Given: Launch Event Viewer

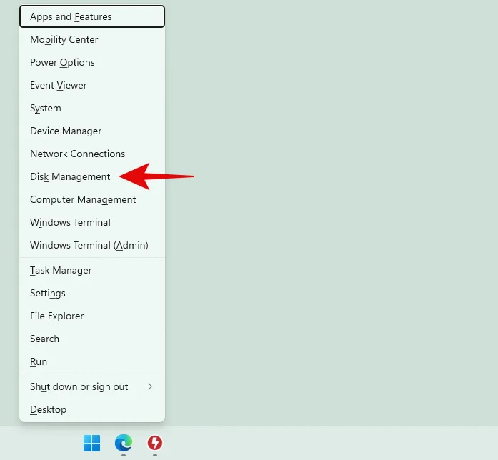Looking at the screenshot, I should click(59, 85).
